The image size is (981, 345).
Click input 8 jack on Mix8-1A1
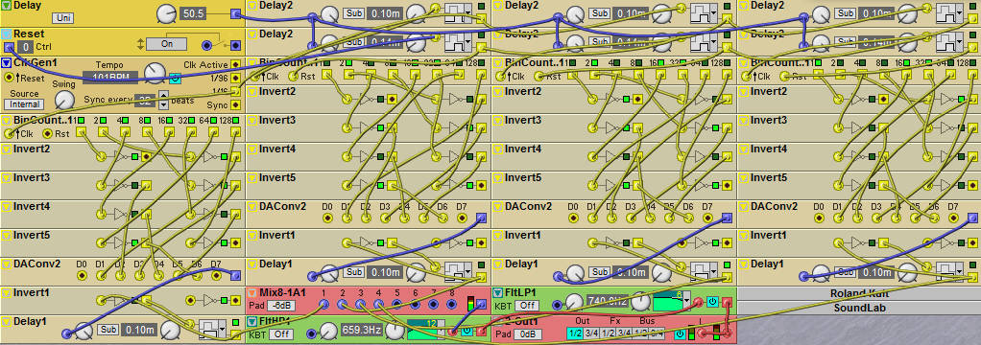point(451,305)
